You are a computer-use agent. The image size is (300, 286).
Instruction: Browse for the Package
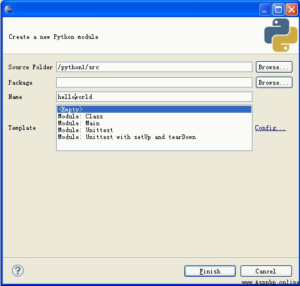pos(274,82)
